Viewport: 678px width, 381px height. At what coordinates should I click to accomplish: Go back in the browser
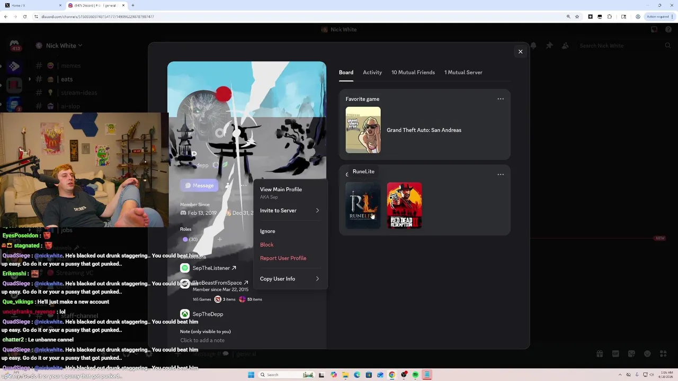click(6, 16)
